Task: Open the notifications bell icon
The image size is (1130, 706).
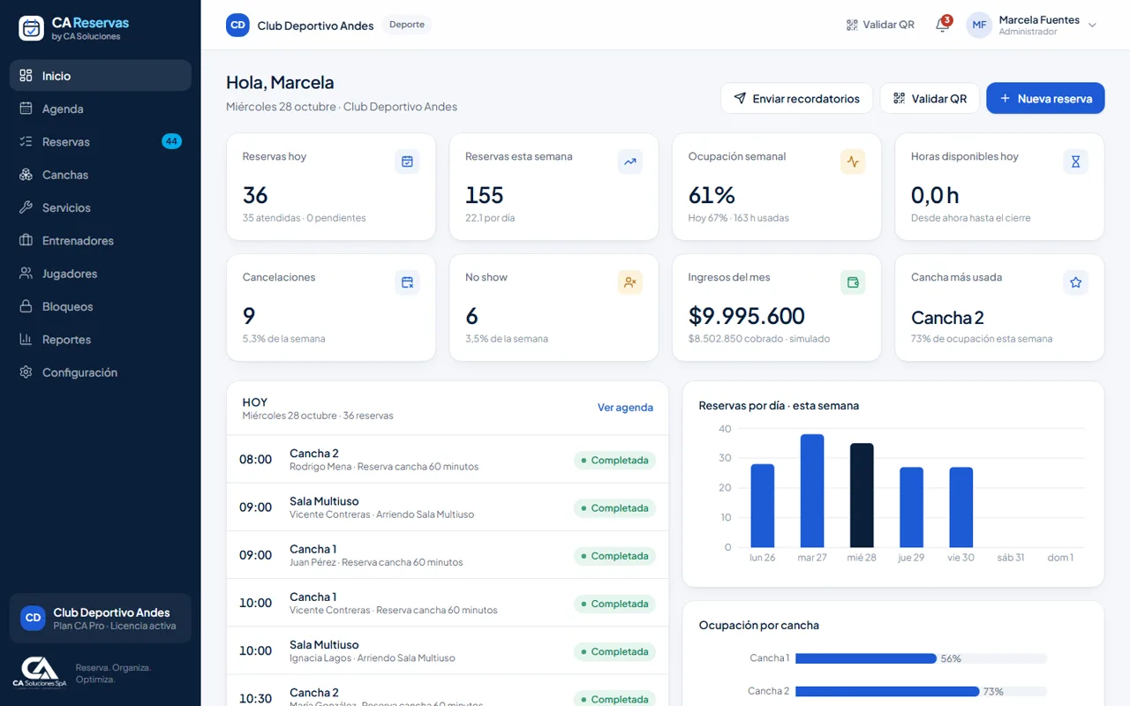Action: tap(942, 25)
